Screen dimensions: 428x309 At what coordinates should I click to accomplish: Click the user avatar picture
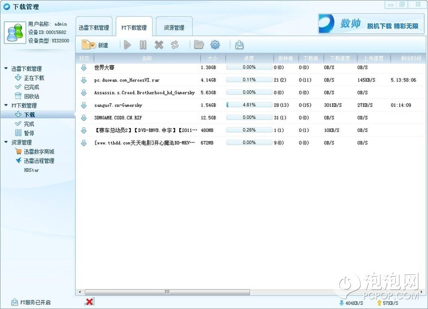click(15, 33)
